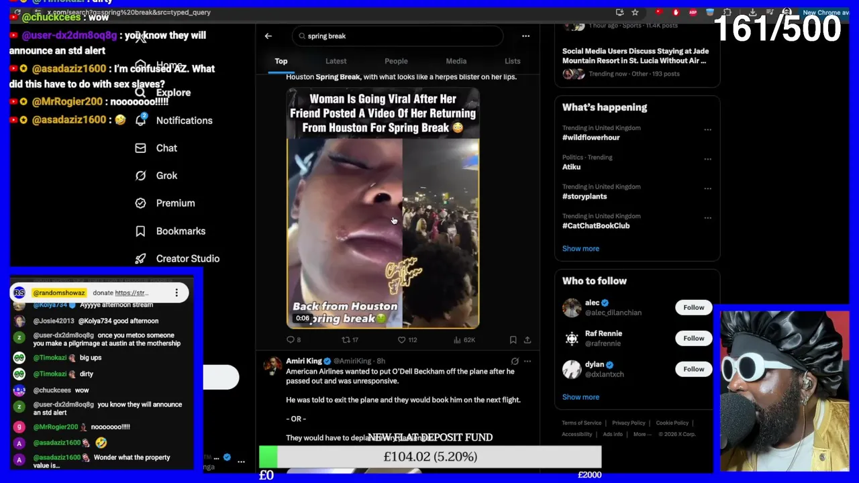This screenshot has width=859, height=483.
Task: Click the flat deposit fund progress bar
Action: [430, 457]
